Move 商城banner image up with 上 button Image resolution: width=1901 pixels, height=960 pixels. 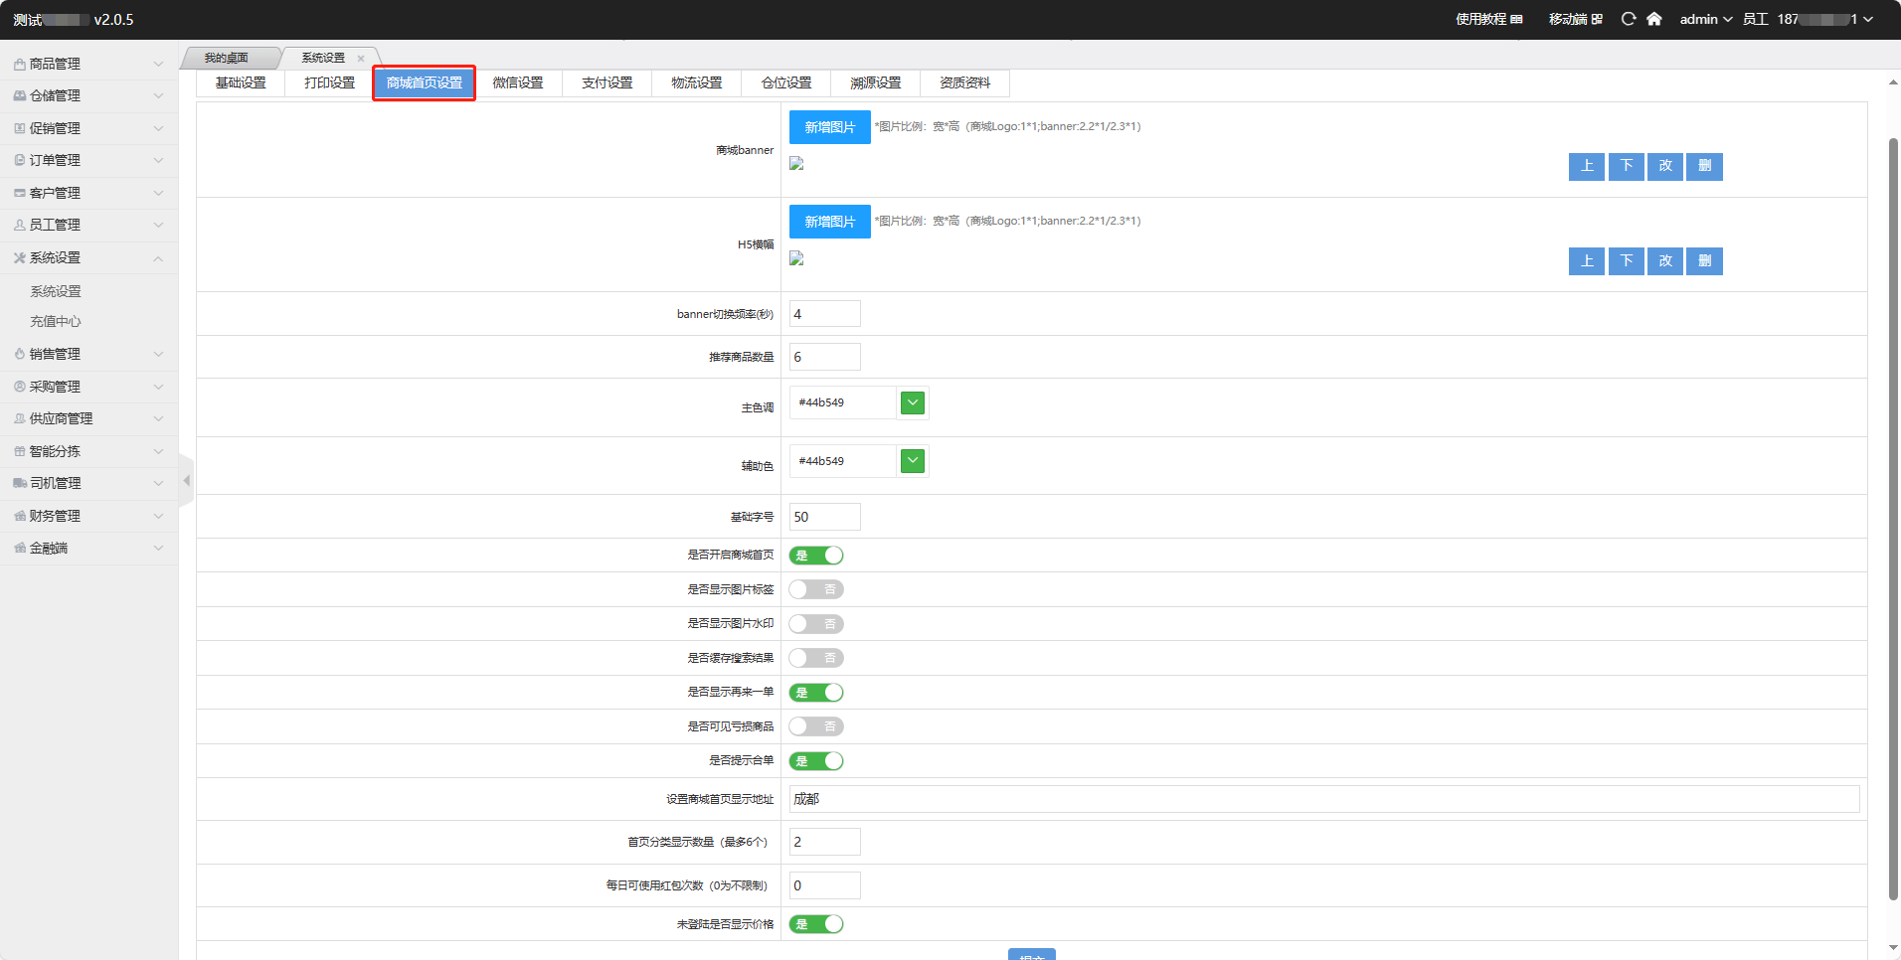[1586, 166]
